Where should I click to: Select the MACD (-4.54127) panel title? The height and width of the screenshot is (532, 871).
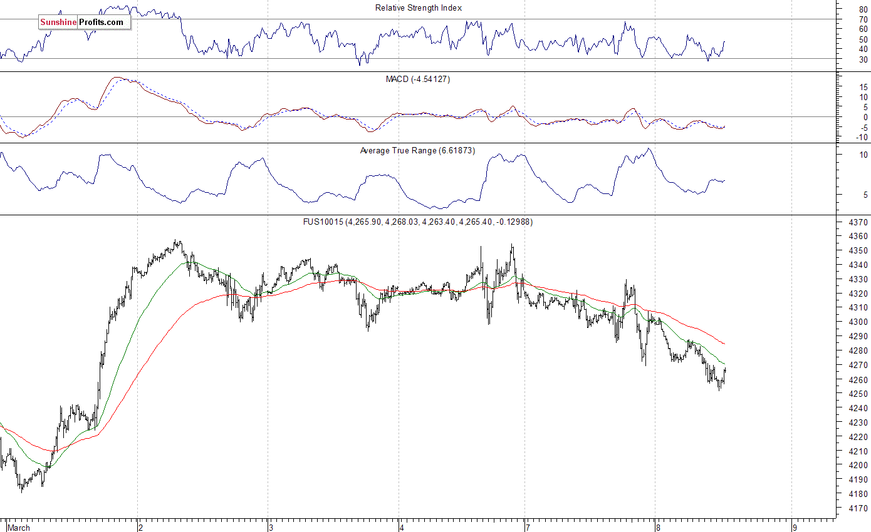[418, 79]
